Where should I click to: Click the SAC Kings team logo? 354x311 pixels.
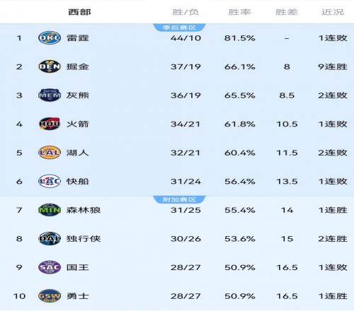pos(50,267)
